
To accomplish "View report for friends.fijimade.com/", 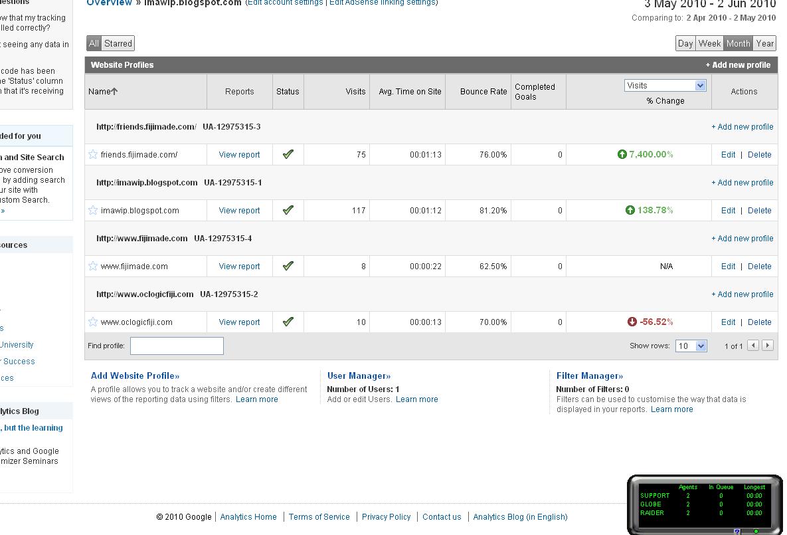I will pos(239,155).
